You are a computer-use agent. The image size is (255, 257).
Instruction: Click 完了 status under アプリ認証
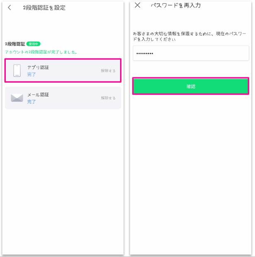pyautogui.click(x=31, y=74)
